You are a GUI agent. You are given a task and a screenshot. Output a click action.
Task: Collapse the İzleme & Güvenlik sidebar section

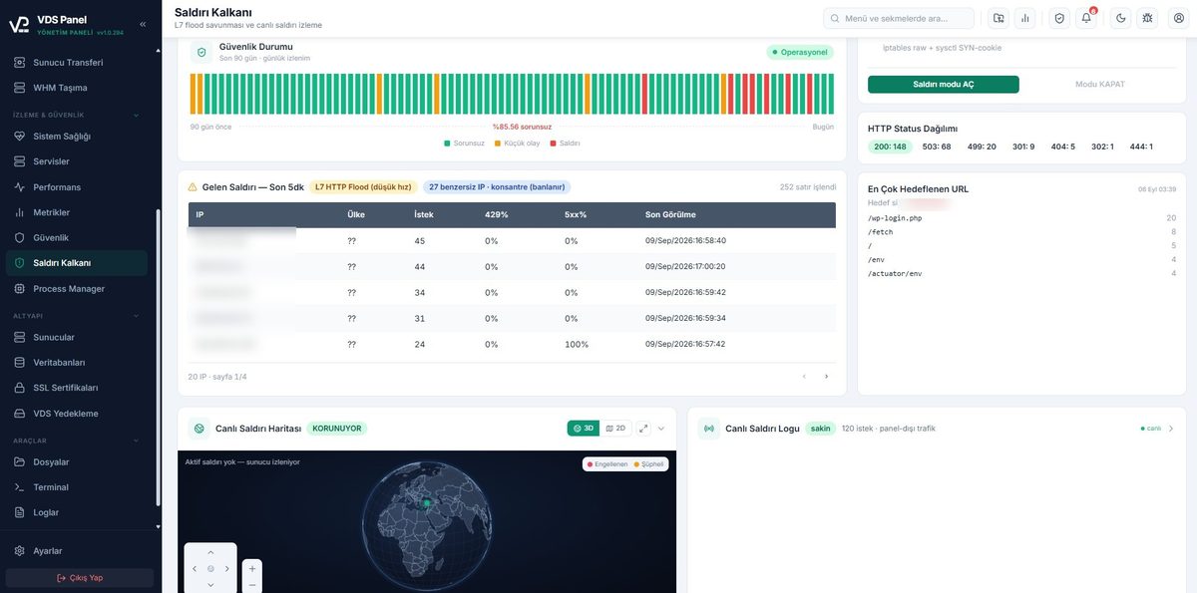click(137, 115)
